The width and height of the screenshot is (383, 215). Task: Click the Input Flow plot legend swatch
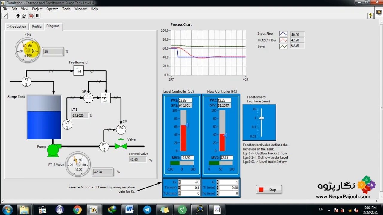[x=283, y=34]
